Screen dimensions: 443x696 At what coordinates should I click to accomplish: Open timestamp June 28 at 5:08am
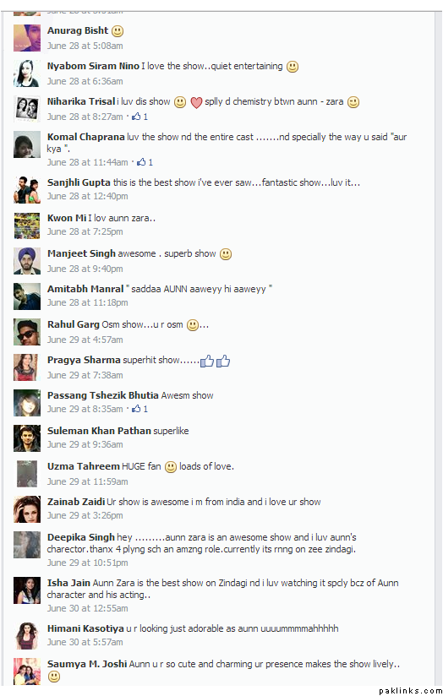coord(85,46)
